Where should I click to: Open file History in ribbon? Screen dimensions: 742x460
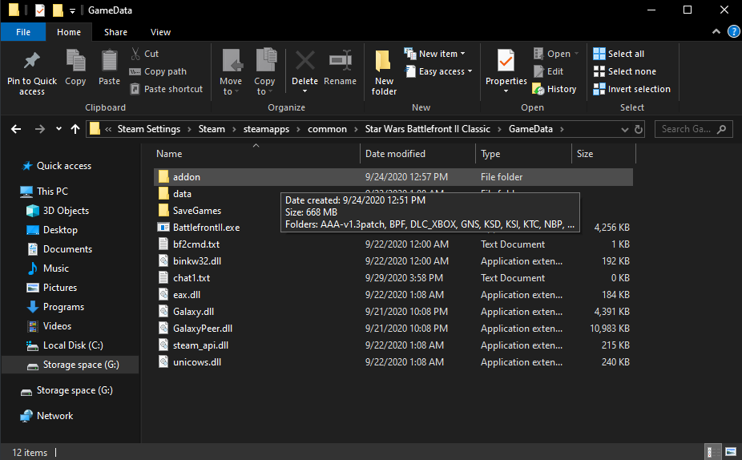click(554, 89)
